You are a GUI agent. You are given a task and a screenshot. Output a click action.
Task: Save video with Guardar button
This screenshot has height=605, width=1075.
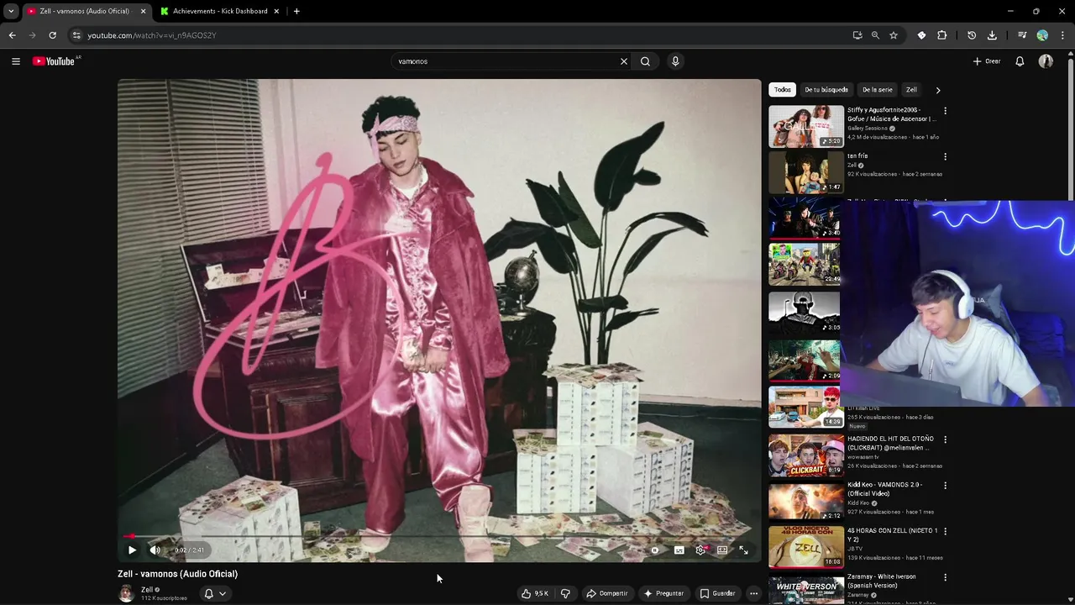(x=718, y=593)
